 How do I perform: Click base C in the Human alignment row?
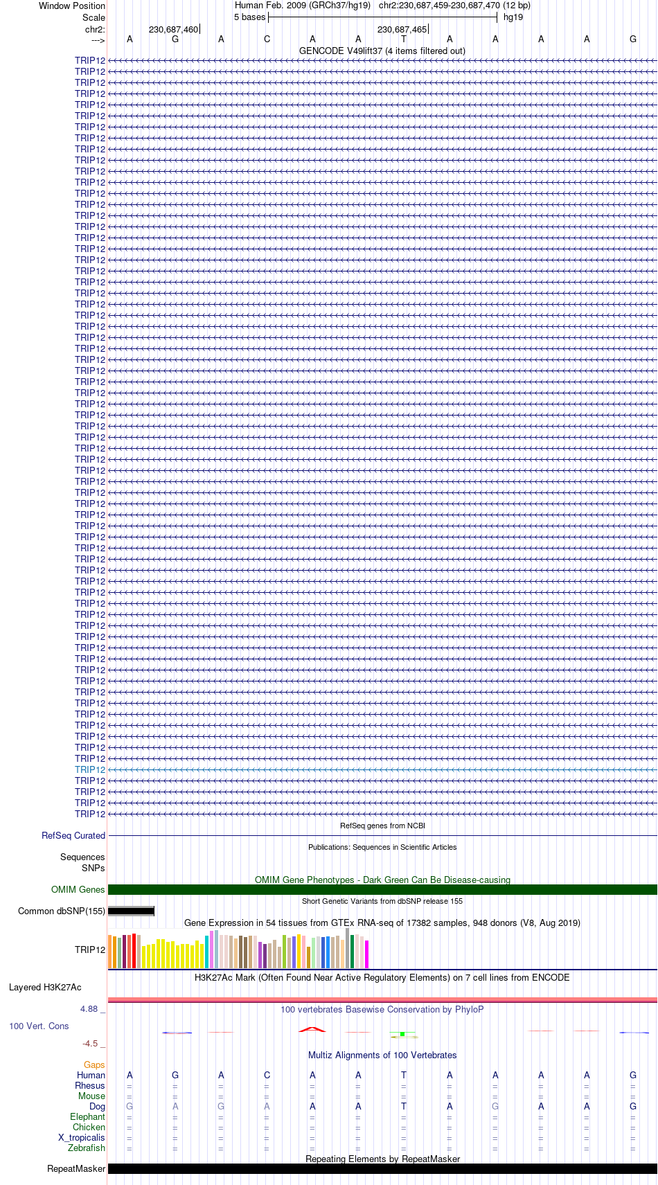[267, 1075]
